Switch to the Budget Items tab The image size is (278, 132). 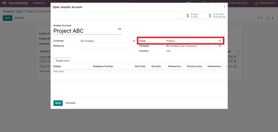click(63, 61)
